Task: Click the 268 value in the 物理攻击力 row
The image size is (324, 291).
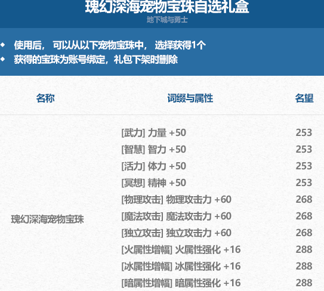Action: (x=304, y=200)
